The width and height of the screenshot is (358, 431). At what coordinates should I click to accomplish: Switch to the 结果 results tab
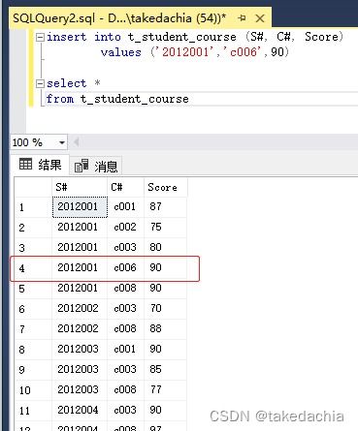pos(41,165)
